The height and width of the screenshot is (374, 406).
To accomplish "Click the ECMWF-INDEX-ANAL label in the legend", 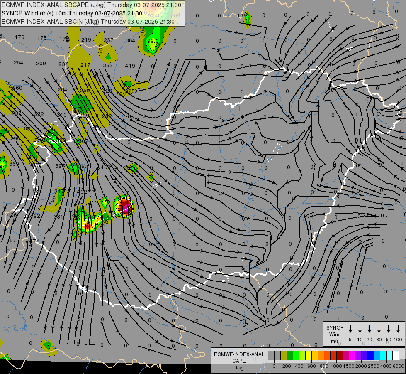I will click(239, 354).
